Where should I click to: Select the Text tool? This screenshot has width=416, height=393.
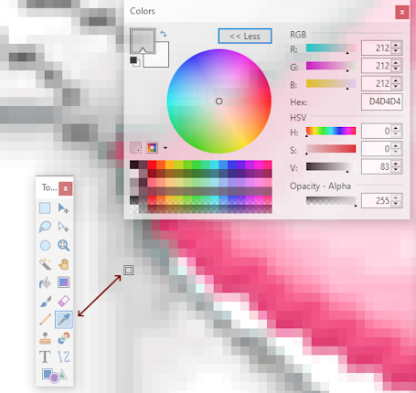[45, 356]
